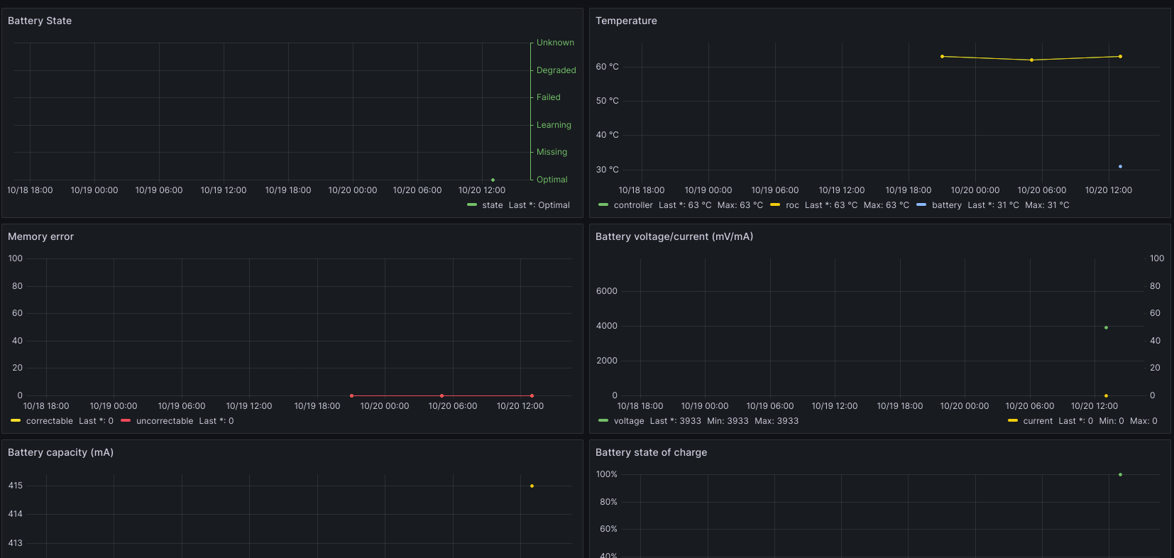Click the green color swatch beside state
This screenshot has width=1174, height=558.
tap(472, 205)
